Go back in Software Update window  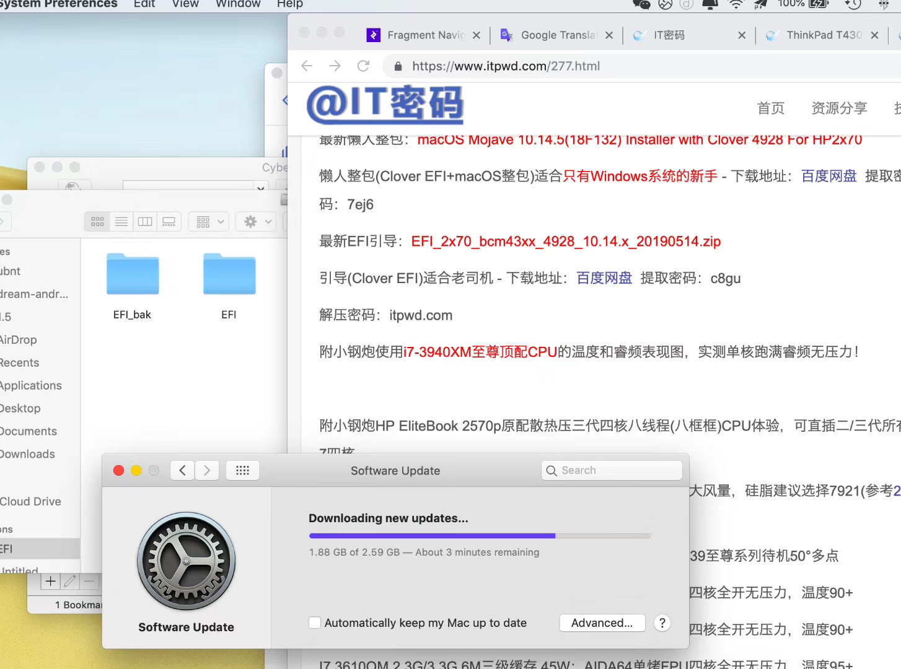(183, 471)
